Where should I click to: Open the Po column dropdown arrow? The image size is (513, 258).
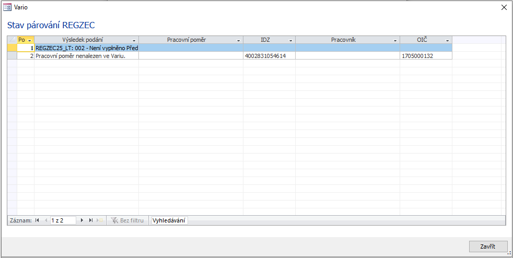click(30, 40)
